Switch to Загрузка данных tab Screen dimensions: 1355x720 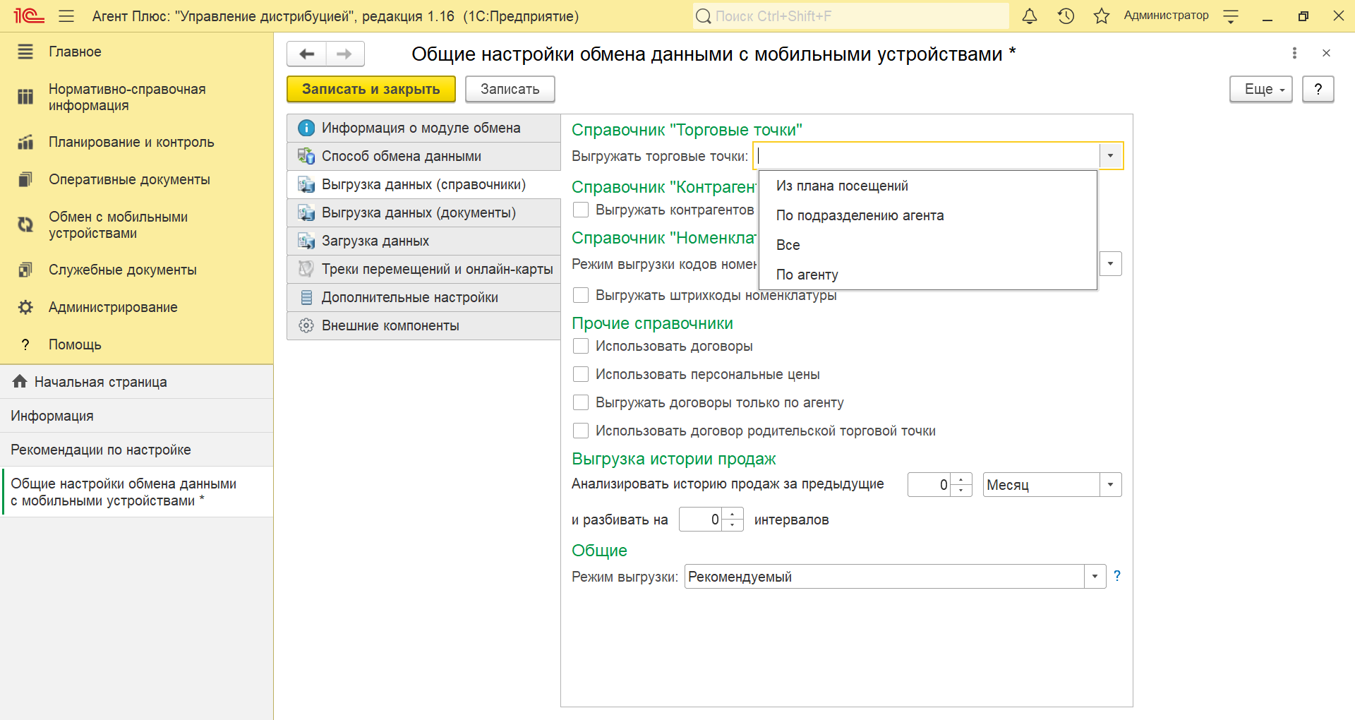(375, 241)
